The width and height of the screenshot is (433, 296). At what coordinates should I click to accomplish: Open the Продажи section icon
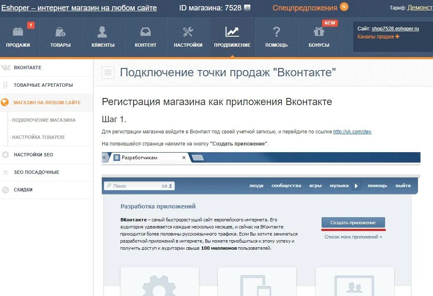click(x=18, y=33)
